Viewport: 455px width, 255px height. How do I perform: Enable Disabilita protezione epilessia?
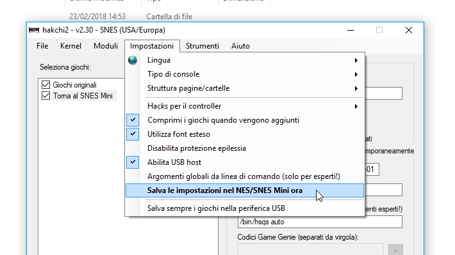pos(245,148)
